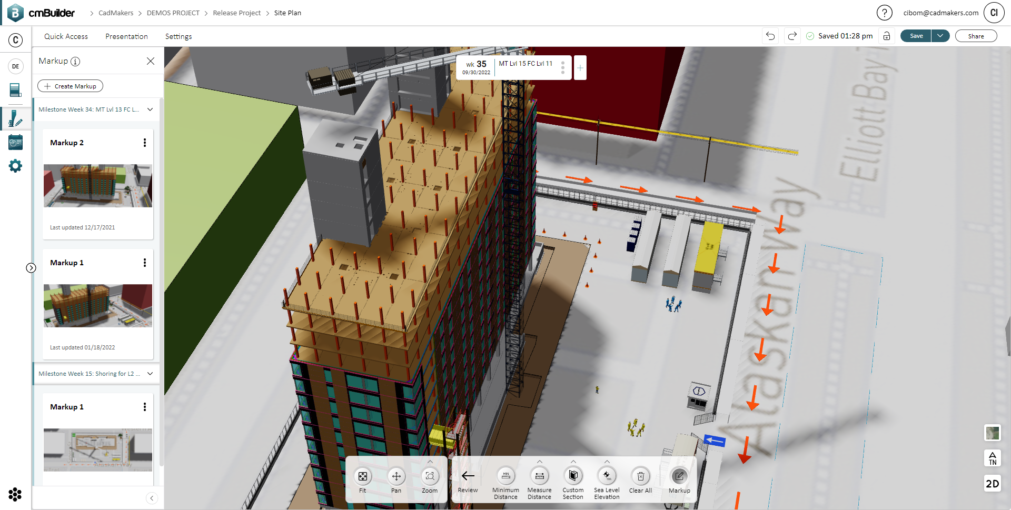Viewport: 1011px width, 510px height.
Task: Click the Create Markup button
Action: [x=71, y=86]
